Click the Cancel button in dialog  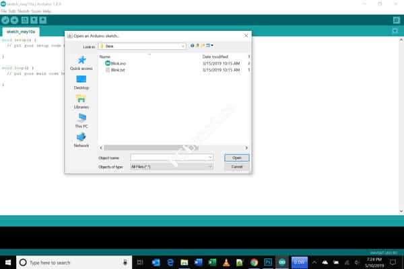click(x=236, y=166)
